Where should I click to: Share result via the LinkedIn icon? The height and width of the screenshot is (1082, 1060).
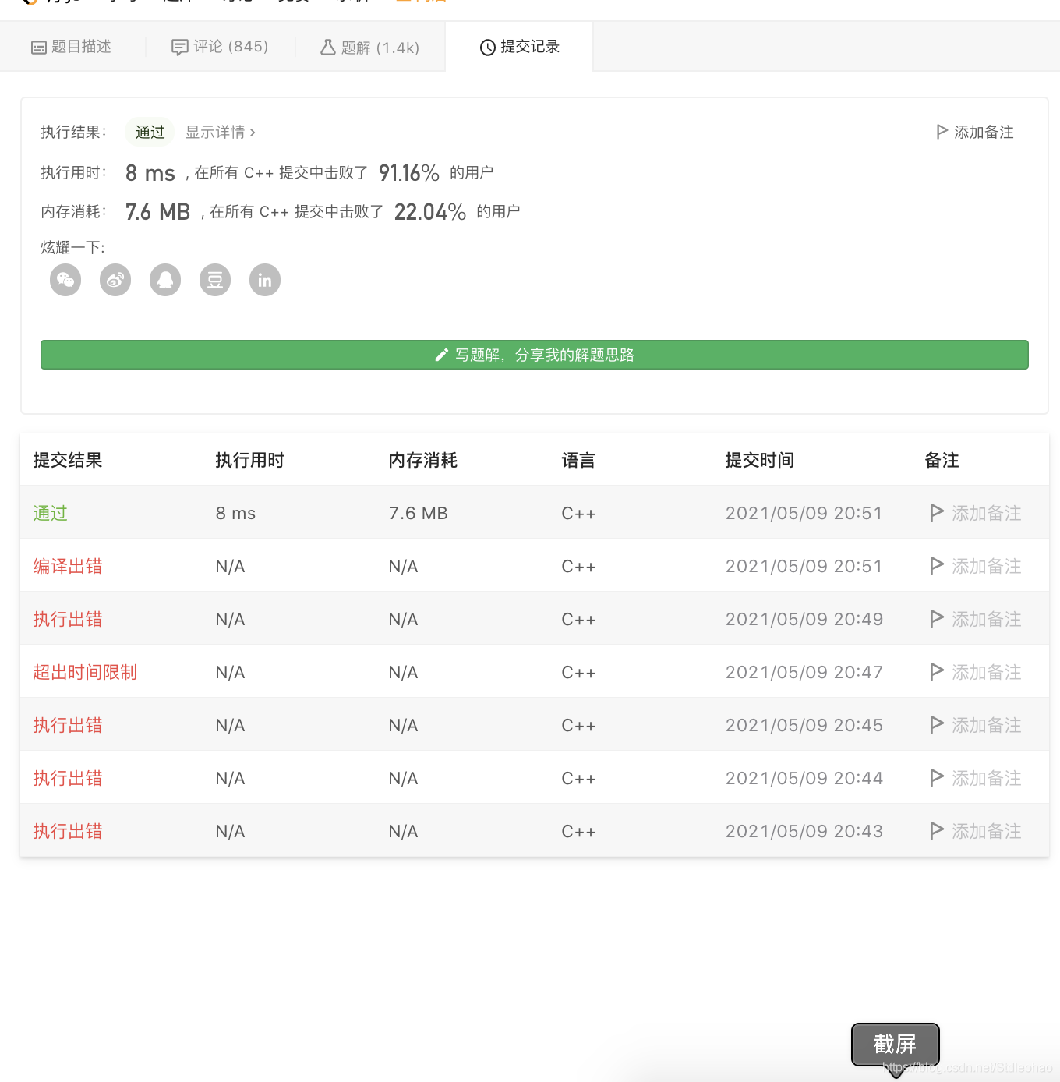(264, 280)
